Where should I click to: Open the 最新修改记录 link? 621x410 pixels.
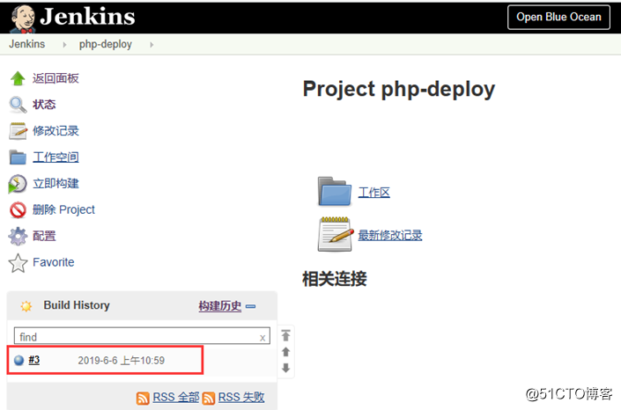(390, 236)
